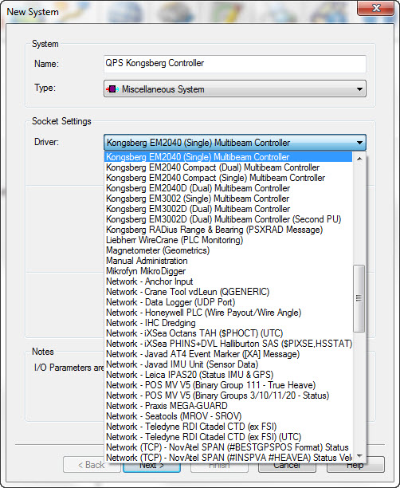
Task: Select Kongsberg EM2040 Compact (Dual) Multibeam Controller
Action: (x=229, y=167)
